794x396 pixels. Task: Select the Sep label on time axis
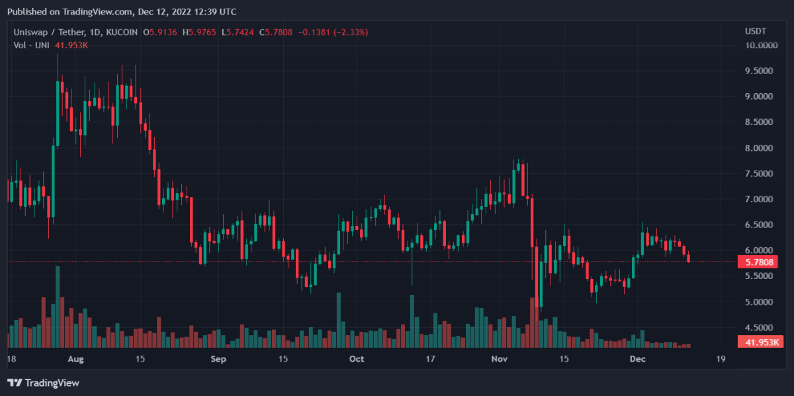pyautogui.click(x=218, y=360)
